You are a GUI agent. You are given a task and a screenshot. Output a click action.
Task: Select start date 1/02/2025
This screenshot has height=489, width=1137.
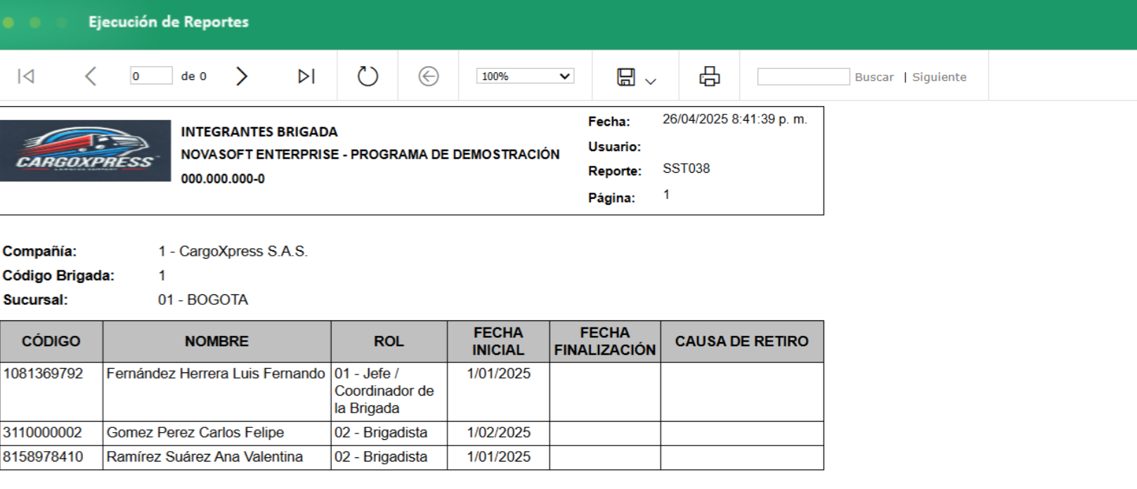(499, 433)
